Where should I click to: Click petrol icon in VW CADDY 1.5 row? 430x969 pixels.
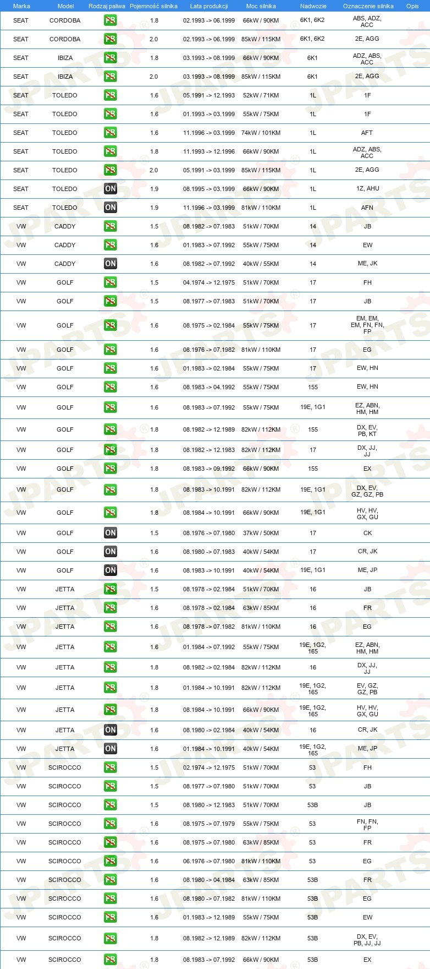[111, 226]
